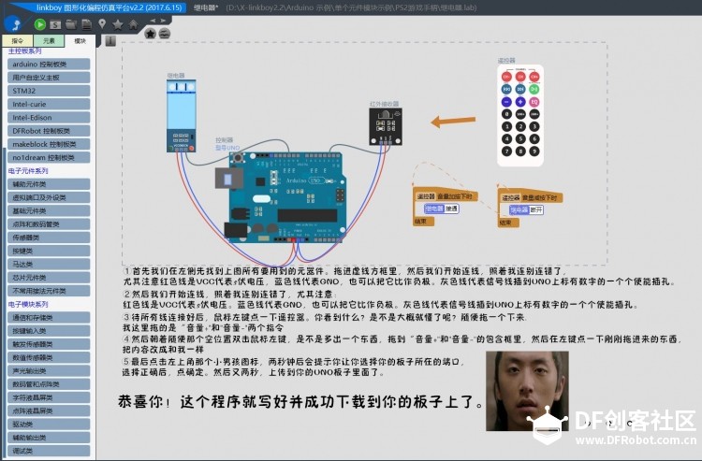
Task: Open the 马达类 category
Action: 49,265
